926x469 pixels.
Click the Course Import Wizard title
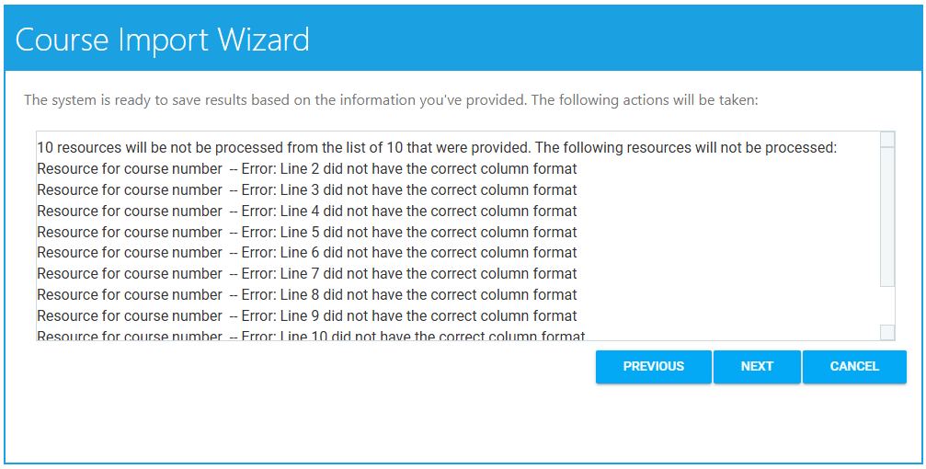point(163,40)
